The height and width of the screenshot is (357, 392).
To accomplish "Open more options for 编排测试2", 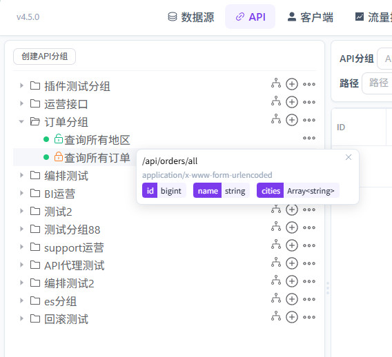I will pos(309,282).
